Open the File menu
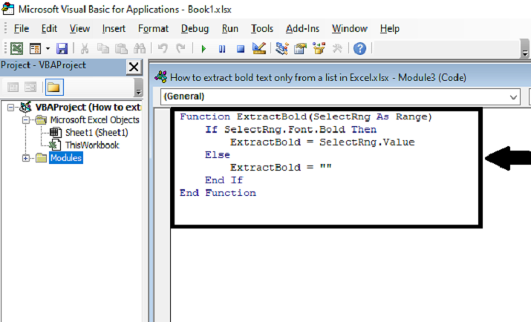This screenshot has width=531, height=322. [x=22, y=29]
